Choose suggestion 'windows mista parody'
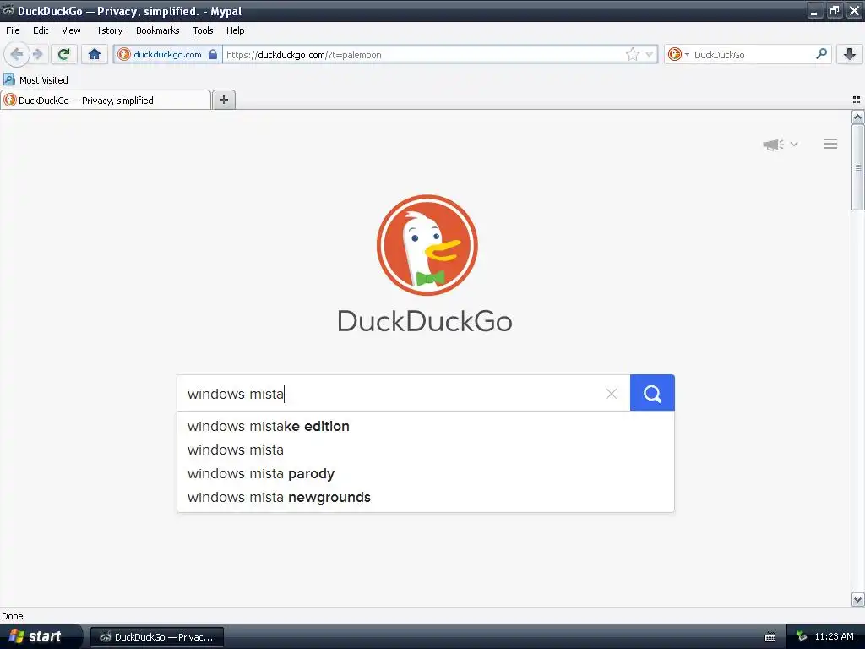The height and width of the screenshot is (649, 865). pyautogui.click(x=426, y=474)
